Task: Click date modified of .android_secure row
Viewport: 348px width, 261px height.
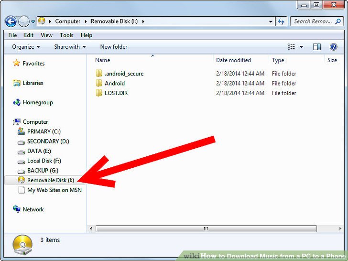Action: pos(240,74)
